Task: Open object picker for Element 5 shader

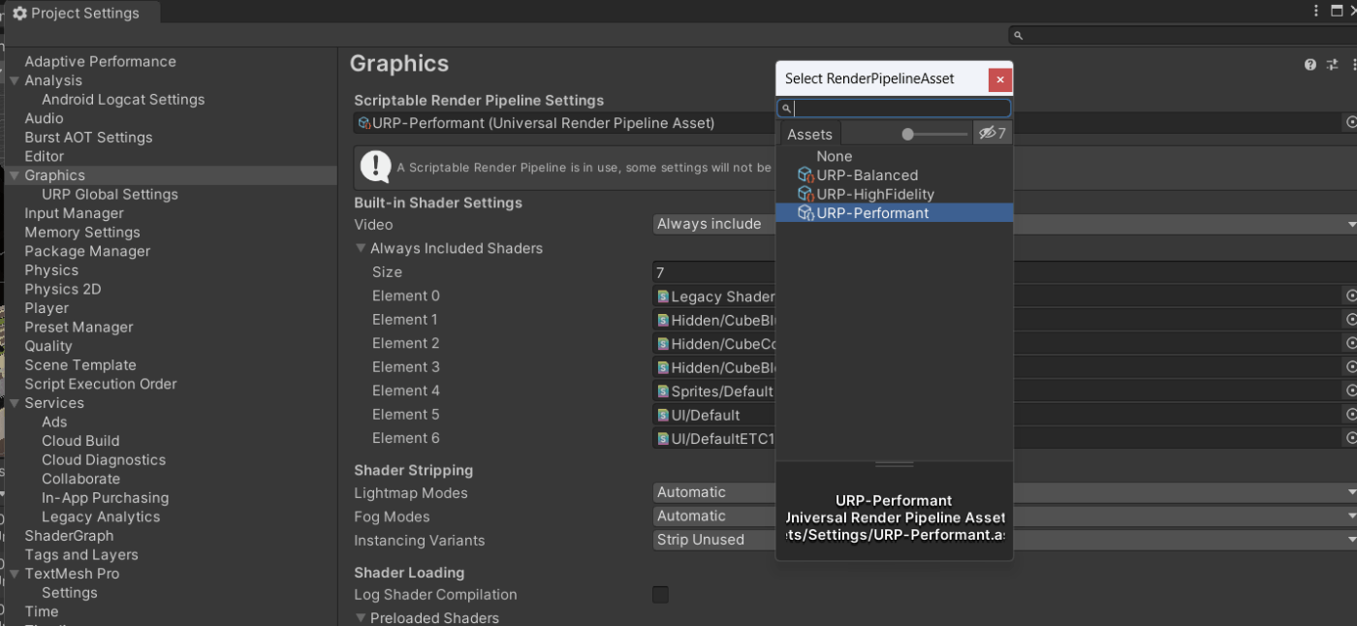Action: (x=1351, y=415)
